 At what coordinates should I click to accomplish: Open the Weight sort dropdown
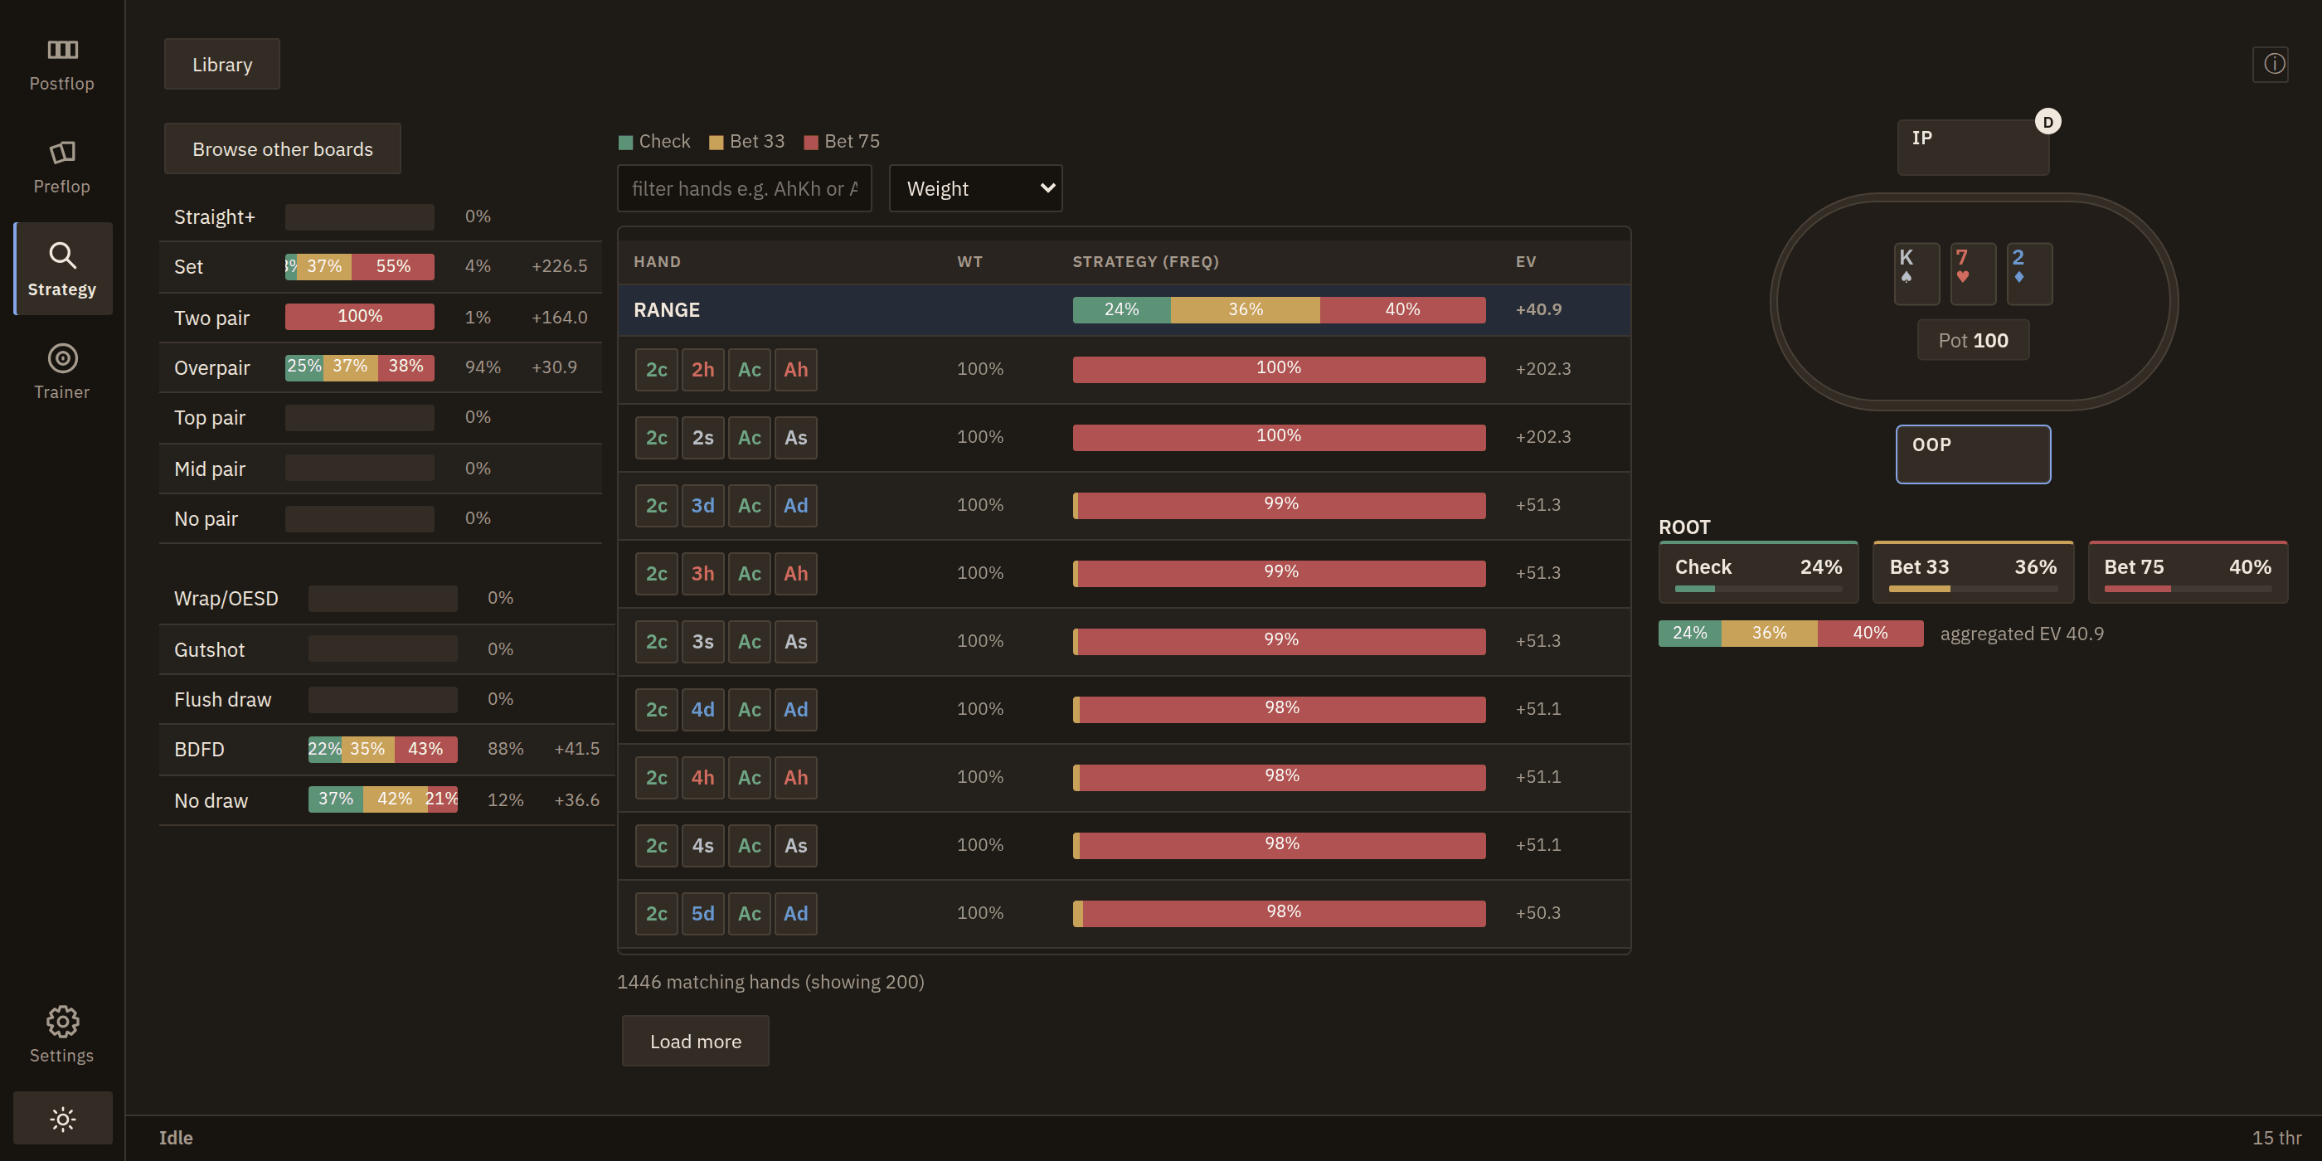point(975,188)
